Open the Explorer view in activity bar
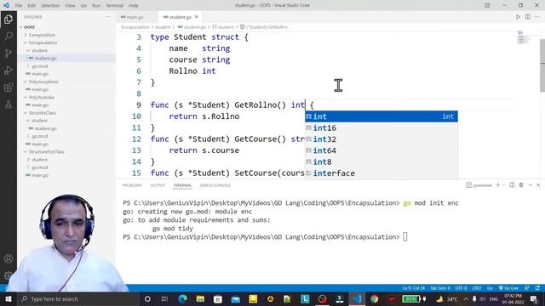 (9, 19)
